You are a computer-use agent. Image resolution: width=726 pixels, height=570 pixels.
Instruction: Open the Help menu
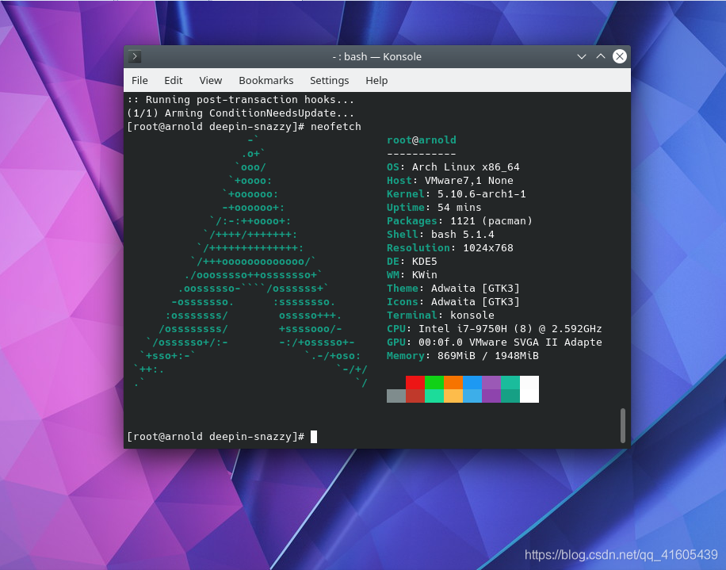[x=376, y=81]
